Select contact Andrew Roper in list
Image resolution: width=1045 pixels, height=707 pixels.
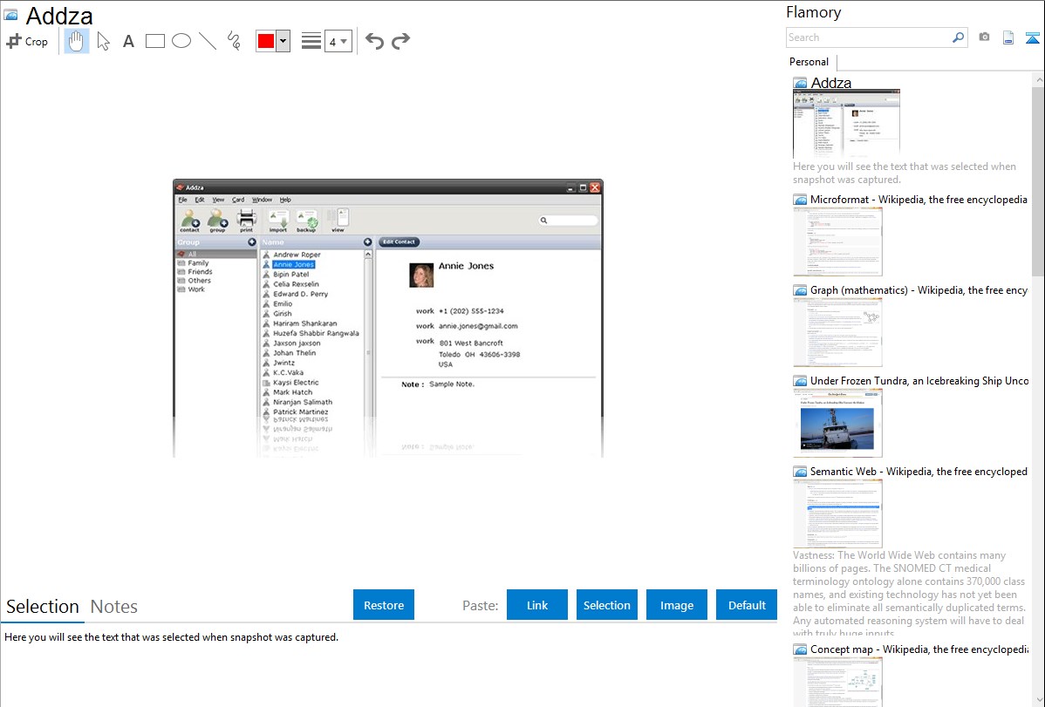click(x=297, y=255)
